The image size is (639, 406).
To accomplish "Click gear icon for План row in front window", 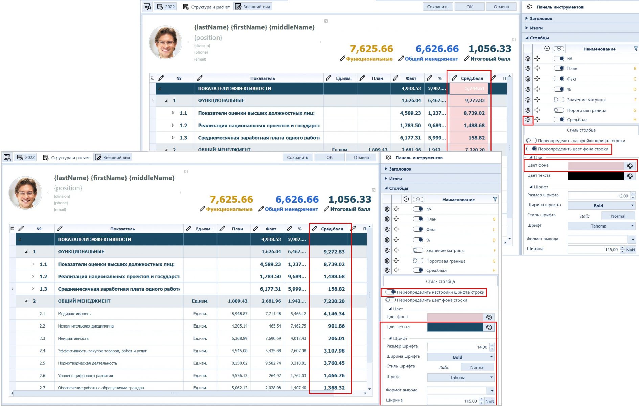I will (x=387, y=219).
